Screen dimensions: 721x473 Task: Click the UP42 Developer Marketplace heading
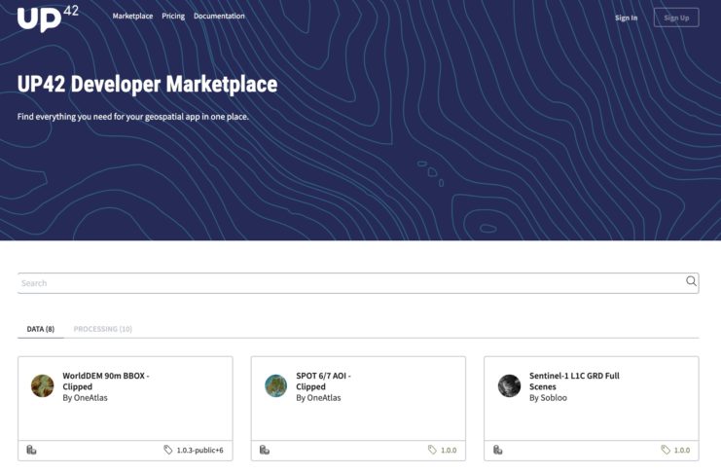tap(147, 85)
